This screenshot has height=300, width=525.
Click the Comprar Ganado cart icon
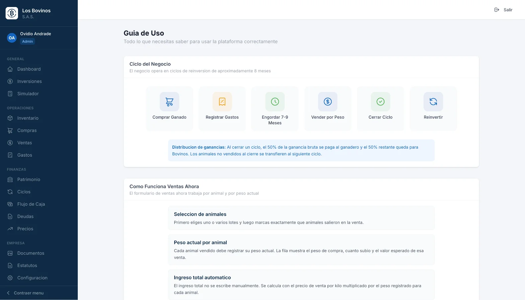point(170,102)
